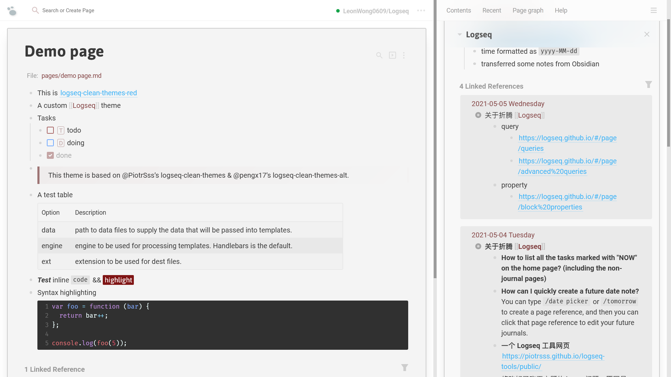This screenshot has height=377, width=671.
Task: Click the presentation mode play icon
Action: click(392, 55)
